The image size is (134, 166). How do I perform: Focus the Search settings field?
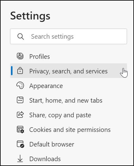(69, 37)
